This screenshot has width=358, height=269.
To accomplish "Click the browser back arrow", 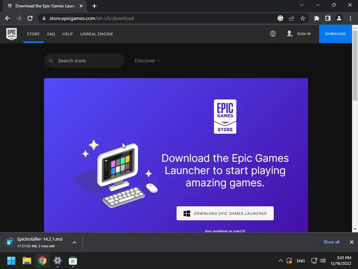I will [x=8, y=18].
